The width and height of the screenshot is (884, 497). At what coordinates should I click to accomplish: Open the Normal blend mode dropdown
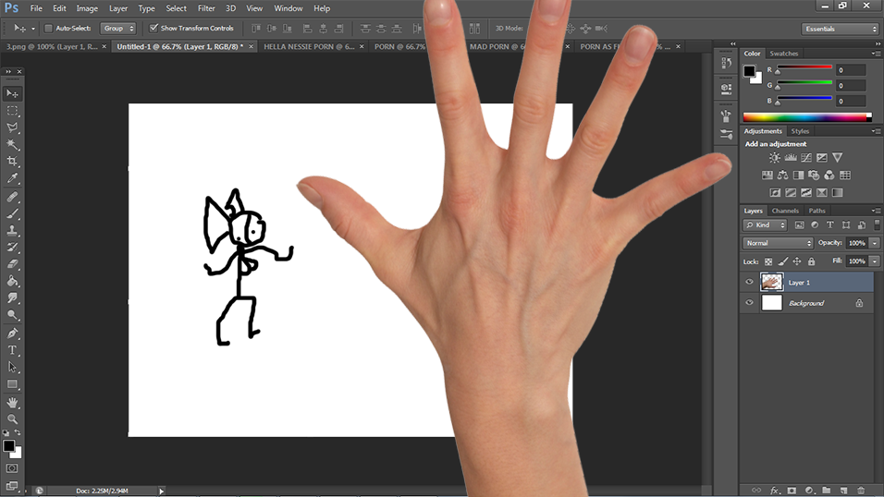(778, 243)
